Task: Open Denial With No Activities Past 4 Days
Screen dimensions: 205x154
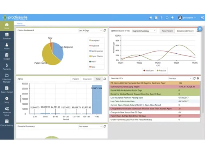Action: pos(155,90)
